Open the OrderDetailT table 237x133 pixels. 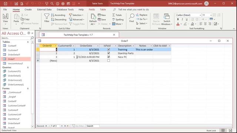point(14,55)
